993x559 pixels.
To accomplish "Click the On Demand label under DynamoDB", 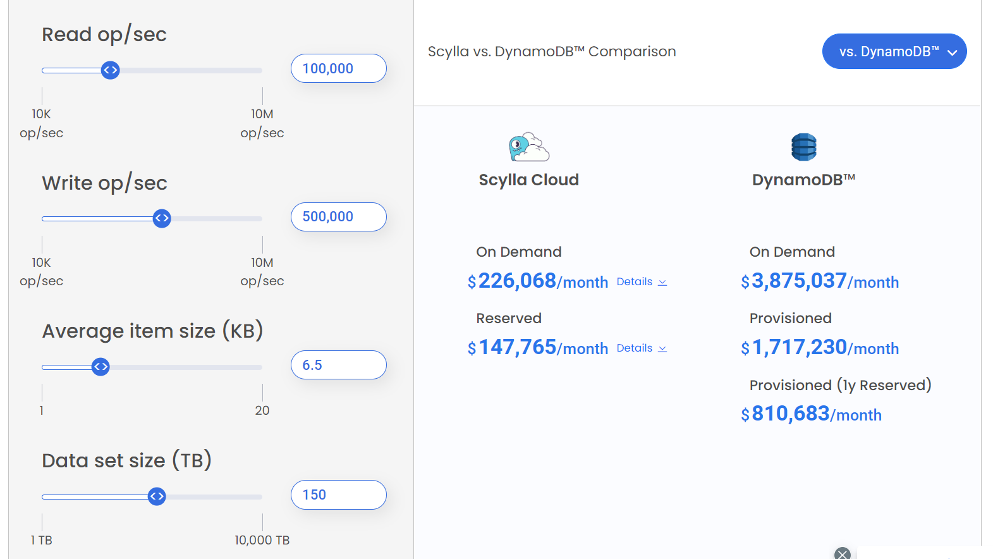I will point(793,252).
